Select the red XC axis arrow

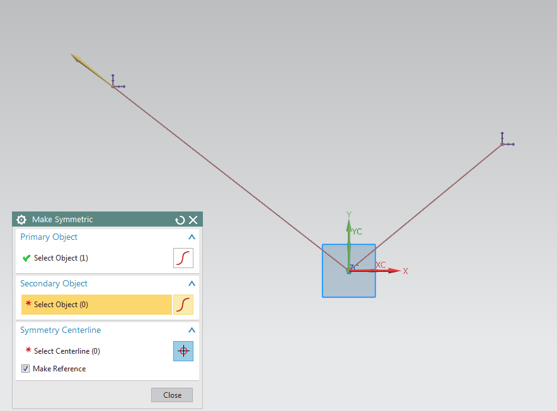375,271
